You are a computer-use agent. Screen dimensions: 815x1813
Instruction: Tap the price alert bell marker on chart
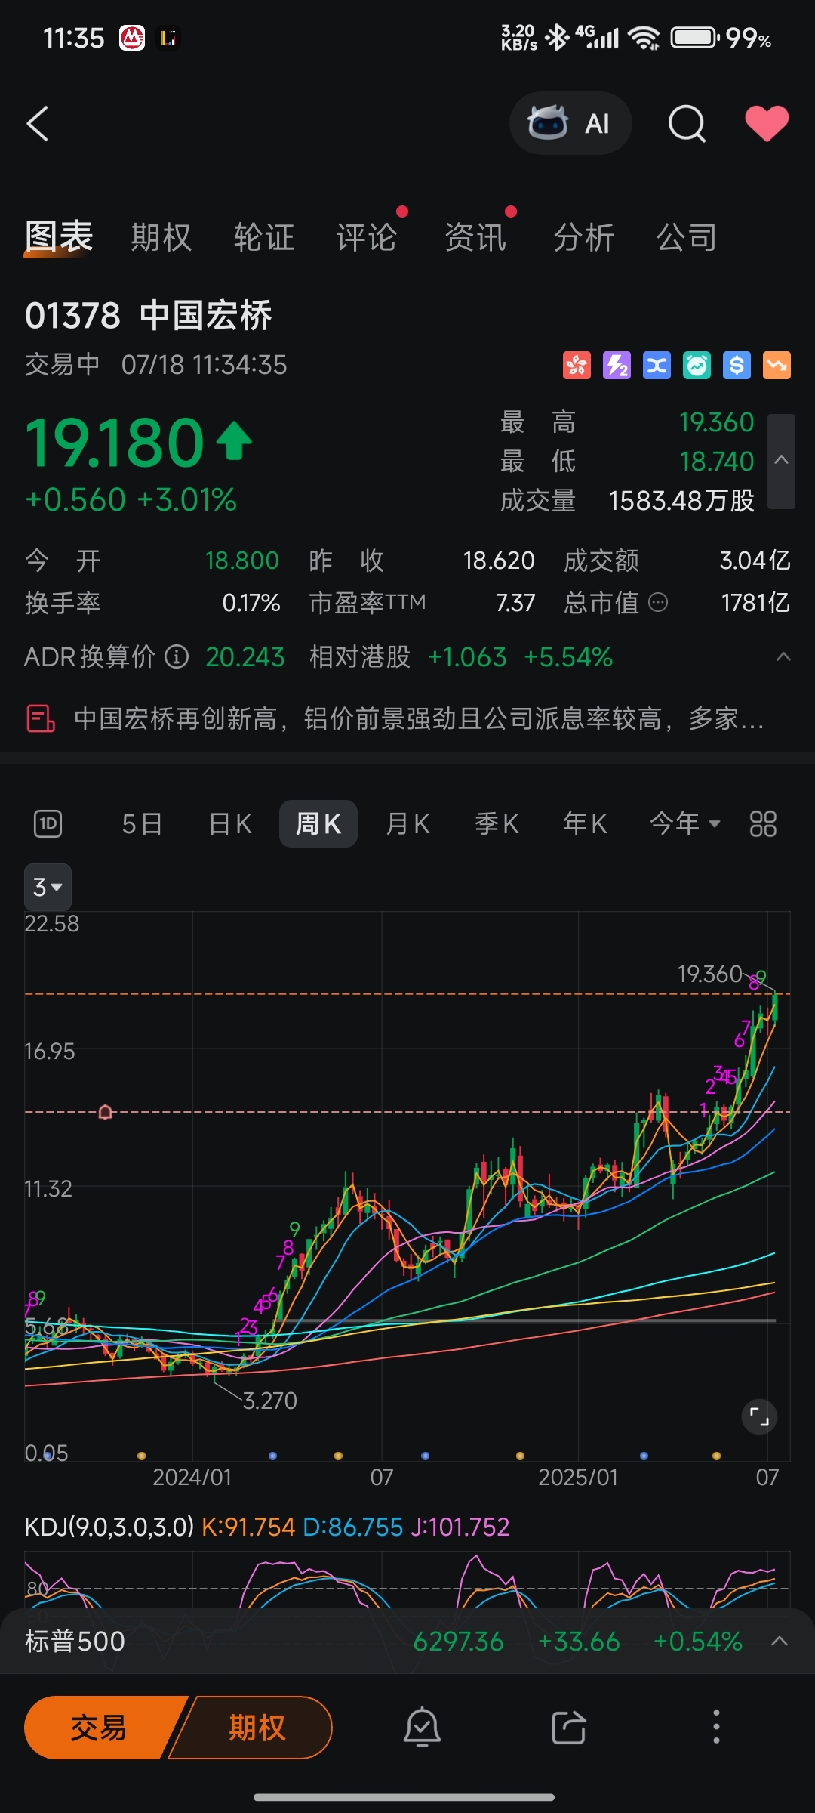coord(106,1112)
